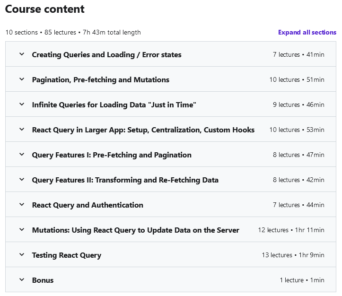Click the Expand all sections link
This screenshot has width=342, height=296.
tap(307, 32)
